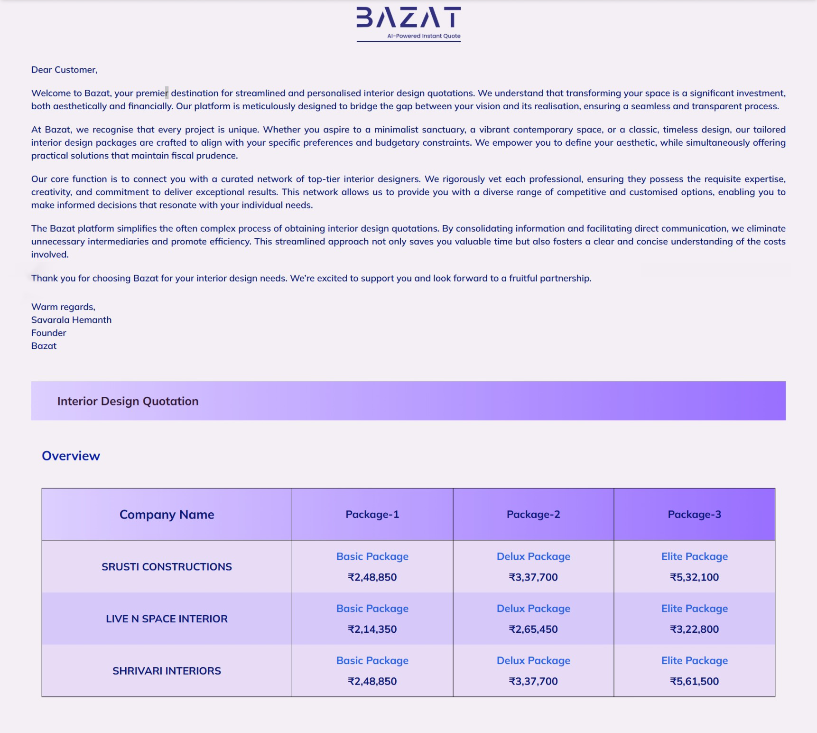Select the ₹5,61,500 Elite price
Viewport: 817px width, 733px height.
click(695, 682)
